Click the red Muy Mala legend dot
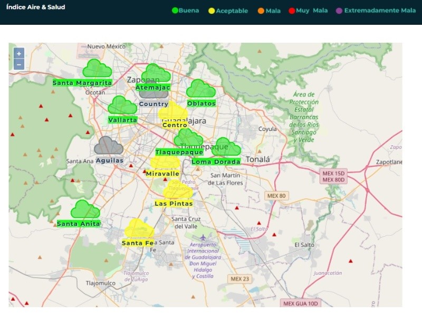Screen dimensions: 422x314 (x=291, y=11)
